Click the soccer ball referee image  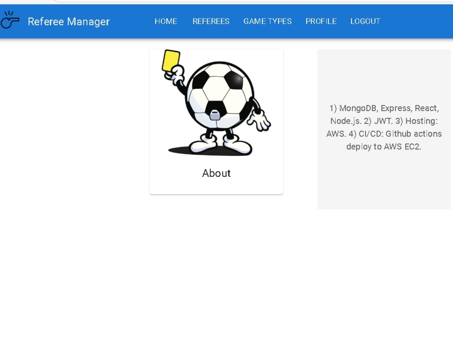(217, 102)
